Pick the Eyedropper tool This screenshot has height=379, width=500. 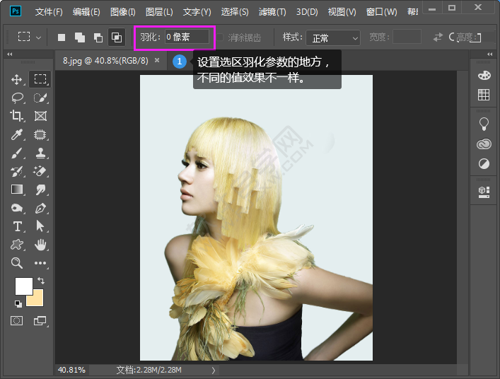point(17,134)
